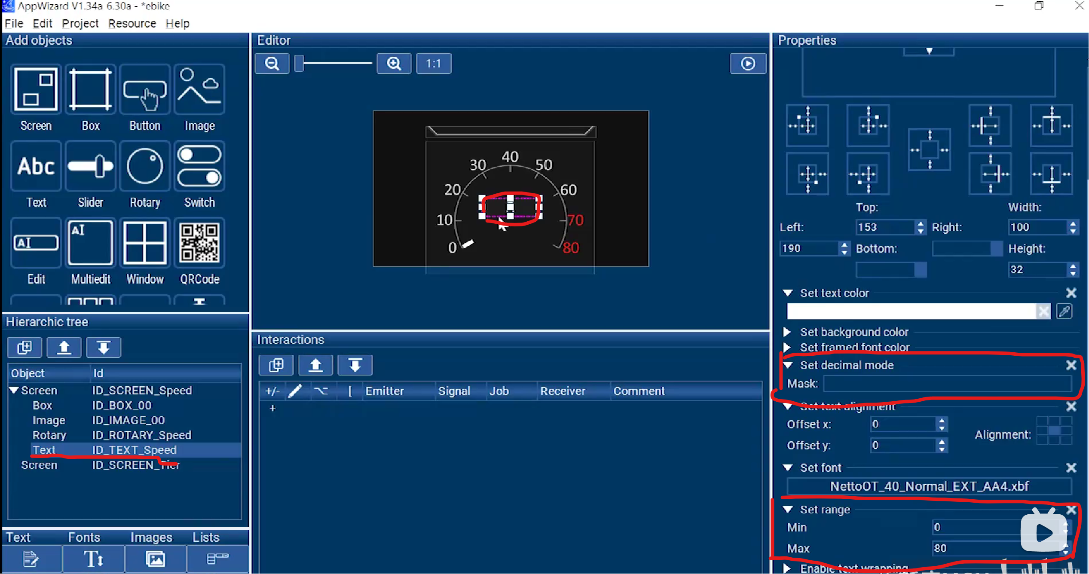Collapse the Set decimal mode section
Screen dimensions: 1089x574
pyautogui.click(x=788, y=365)
